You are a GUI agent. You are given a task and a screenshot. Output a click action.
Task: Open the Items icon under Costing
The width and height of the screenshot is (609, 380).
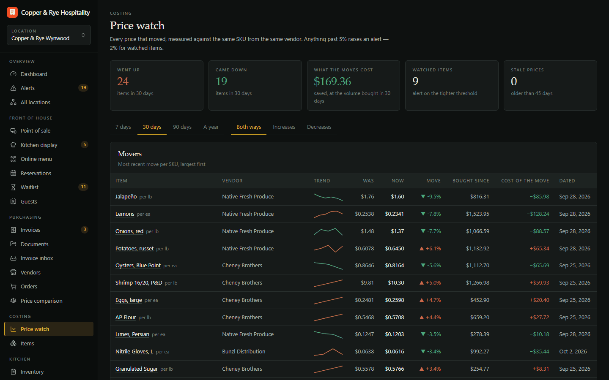pyautogui.click(x=13, y=343)
